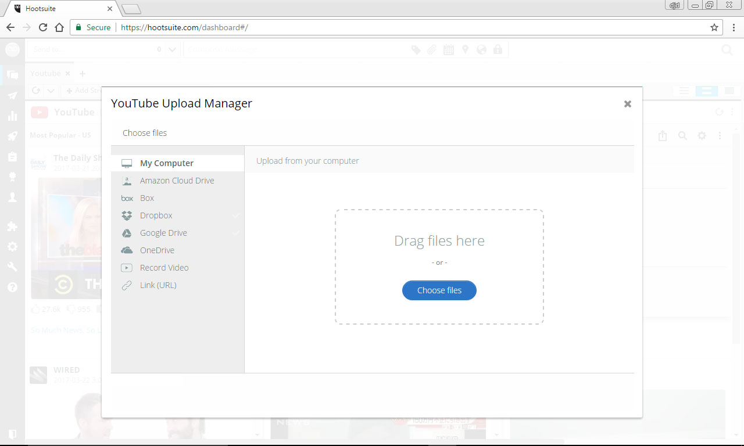The image size is (744, 446).
Task: Open Chrome menu with three dots
Action: (734, 27)
